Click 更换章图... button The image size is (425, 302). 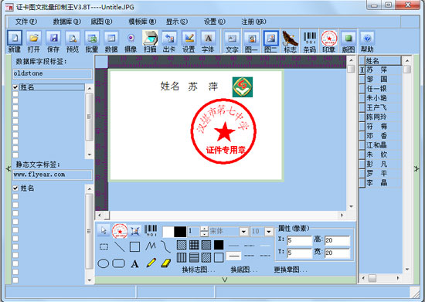tap(291, 270)
